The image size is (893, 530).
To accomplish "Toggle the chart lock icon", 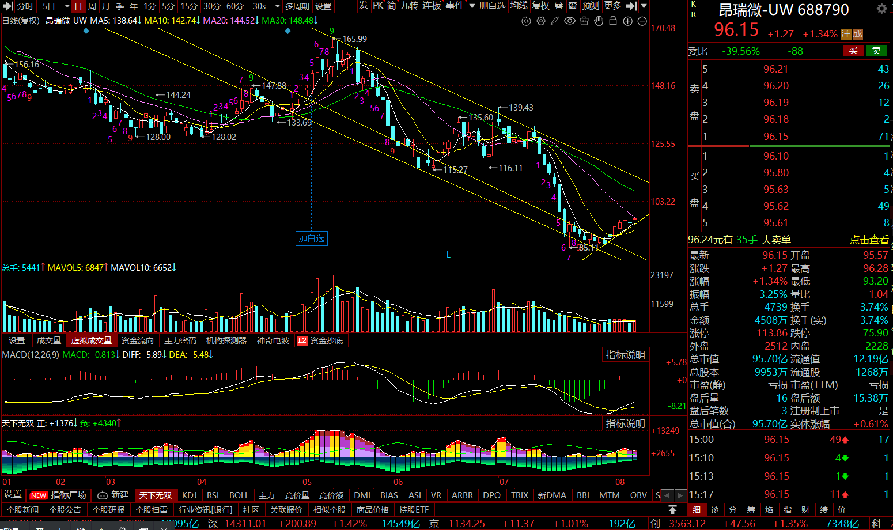I will click(x=613, y=21).
